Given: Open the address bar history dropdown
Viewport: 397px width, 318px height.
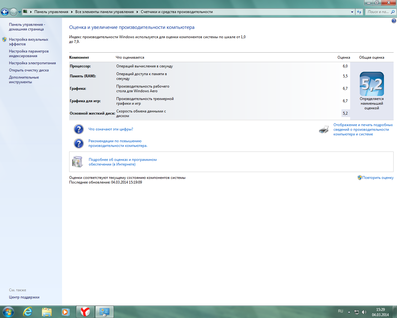Looking at the screenshot, I should (x=352, y=12).
